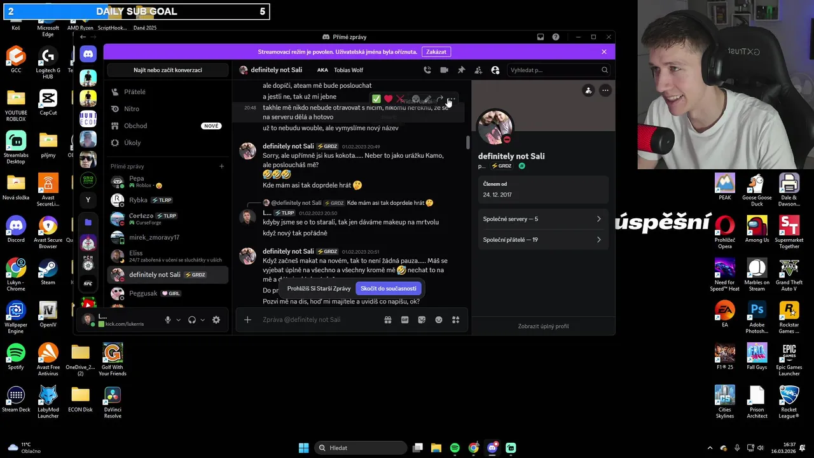Open Spotify from the taskbar
The image size is (814, 458).
(455, 448)
